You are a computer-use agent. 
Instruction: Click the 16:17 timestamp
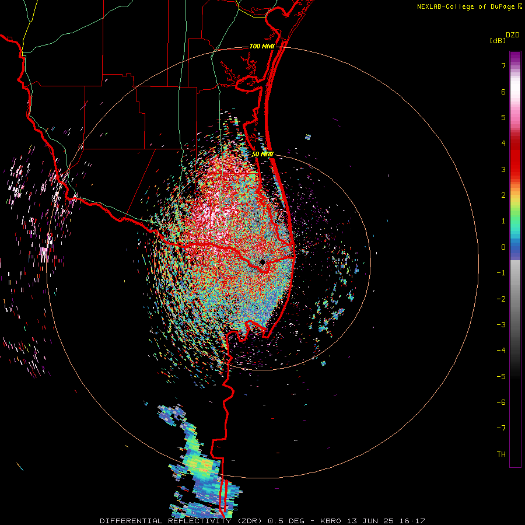point(411,521)
